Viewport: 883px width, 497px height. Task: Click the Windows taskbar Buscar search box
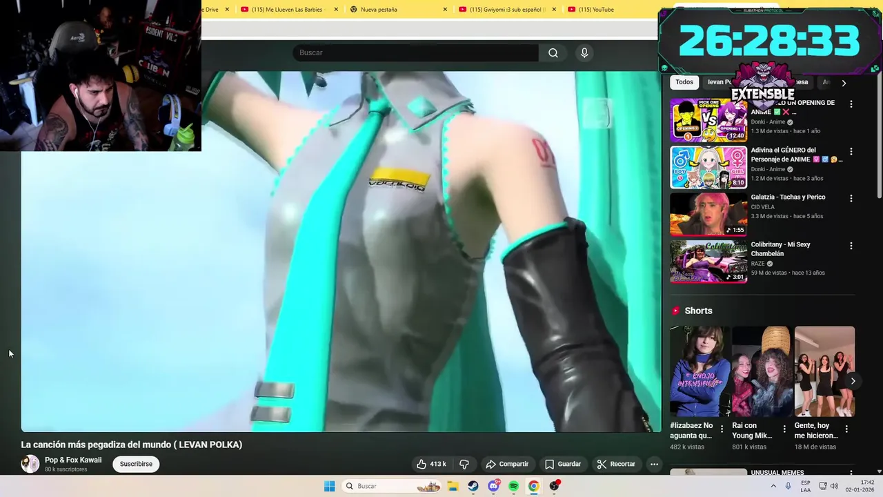pyautogui.click(x=392, y=486)
